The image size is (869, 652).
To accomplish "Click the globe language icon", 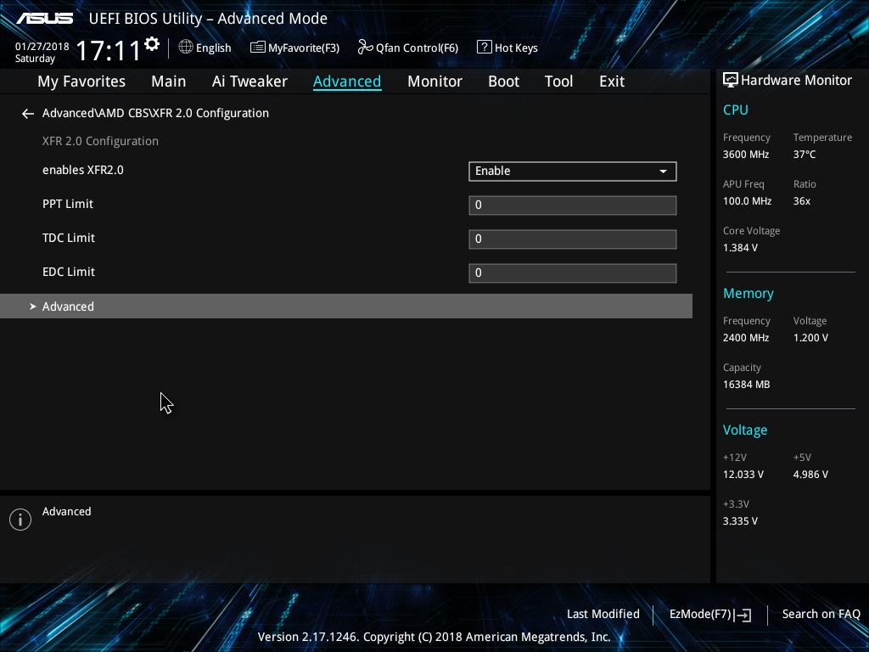I will coord(186,48).
